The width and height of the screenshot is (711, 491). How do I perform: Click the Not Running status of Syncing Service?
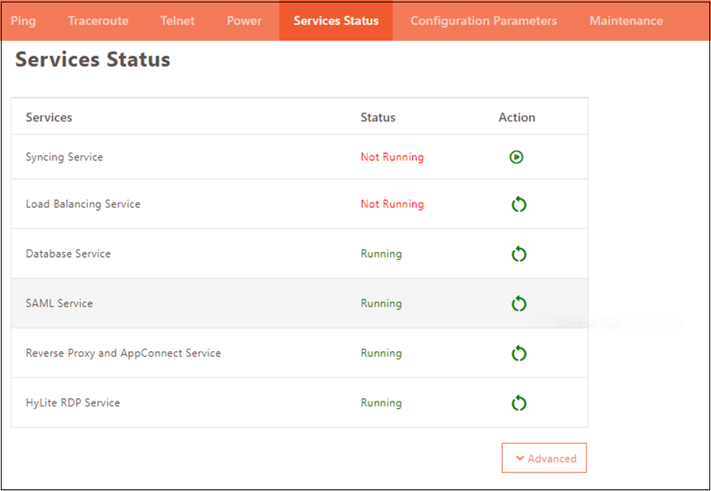392,157
